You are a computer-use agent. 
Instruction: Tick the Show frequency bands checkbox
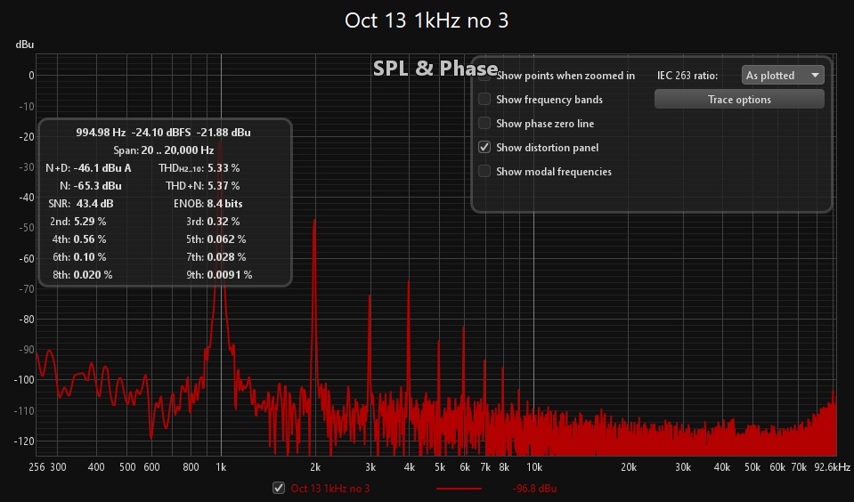[484, 99]
